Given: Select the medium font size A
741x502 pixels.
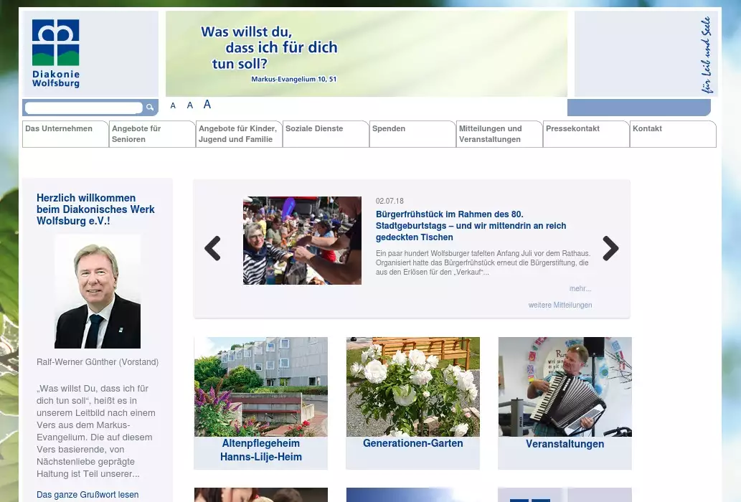Looking at the screenshot, I should [190, 105].
